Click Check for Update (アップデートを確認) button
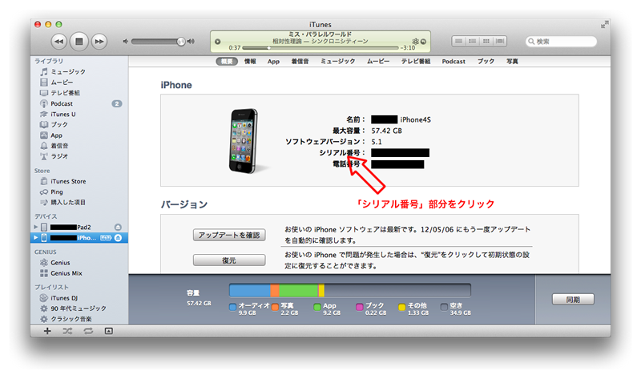Image resolution: width=641 pixels, height=379 pixels. tap(229, 235)
